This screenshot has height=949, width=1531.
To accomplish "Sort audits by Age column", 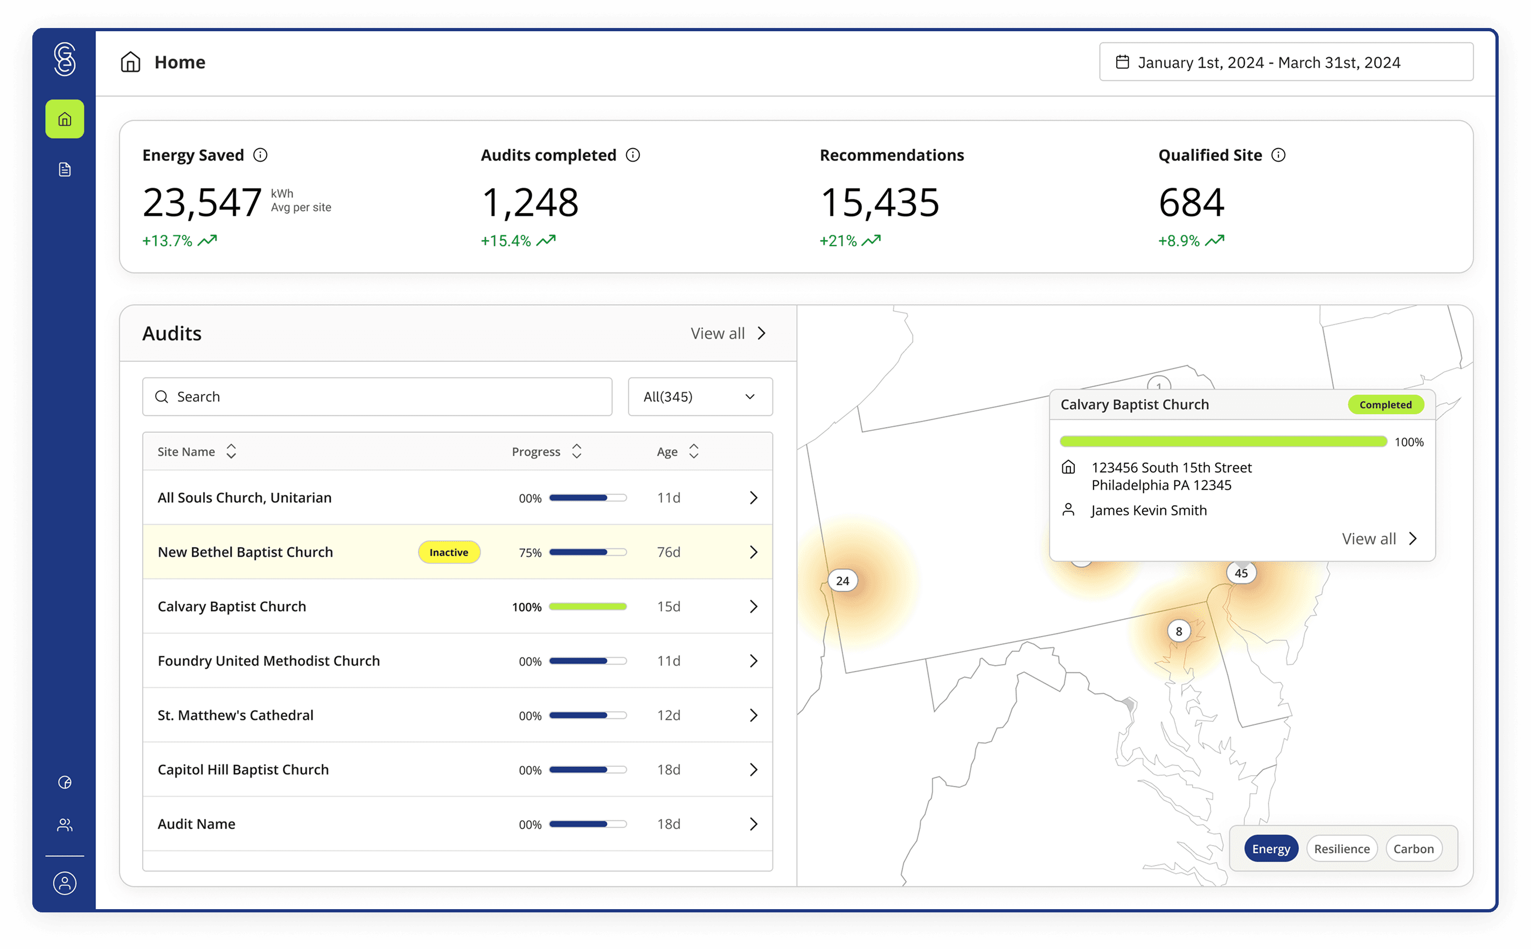I will click(694, 451).
